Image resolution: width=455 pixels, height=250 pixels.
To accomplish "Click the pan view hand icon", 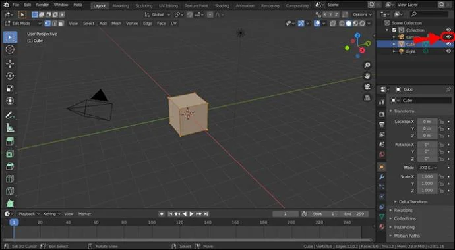I will (x=367, y=76).
